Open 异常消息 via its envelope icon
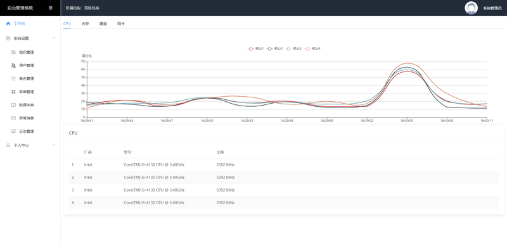The image size is (507, 246). [x=13, y=118]
